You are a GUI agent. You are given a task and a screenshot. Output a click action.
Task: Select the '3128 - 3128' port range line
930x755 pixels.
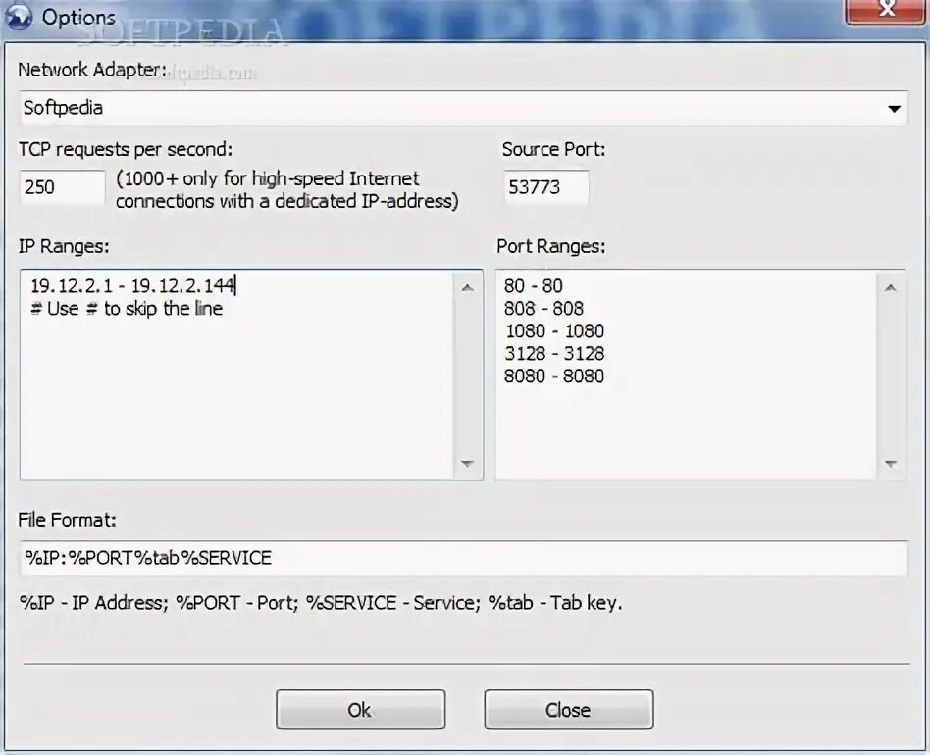coord(554,354)
